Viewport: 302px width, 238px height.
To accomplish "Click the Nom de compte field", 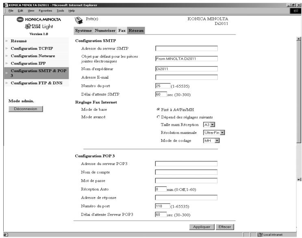I will point(186,172).
